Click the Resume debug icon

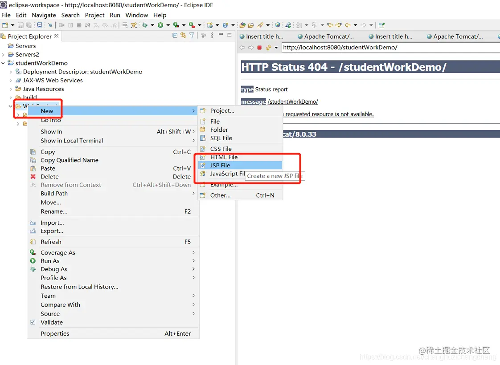pyautogui.click(x=62, y=25)
